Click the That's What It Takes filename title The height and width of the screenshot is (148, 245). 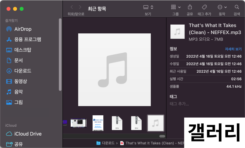215,29
